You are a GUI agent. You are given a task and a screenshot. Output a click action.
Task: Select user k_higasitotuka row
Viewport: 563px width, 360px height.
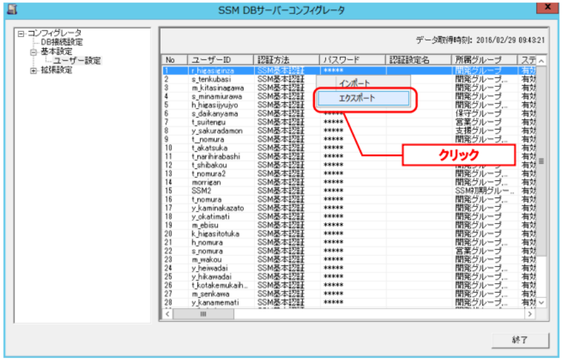[x=349, y=234]
